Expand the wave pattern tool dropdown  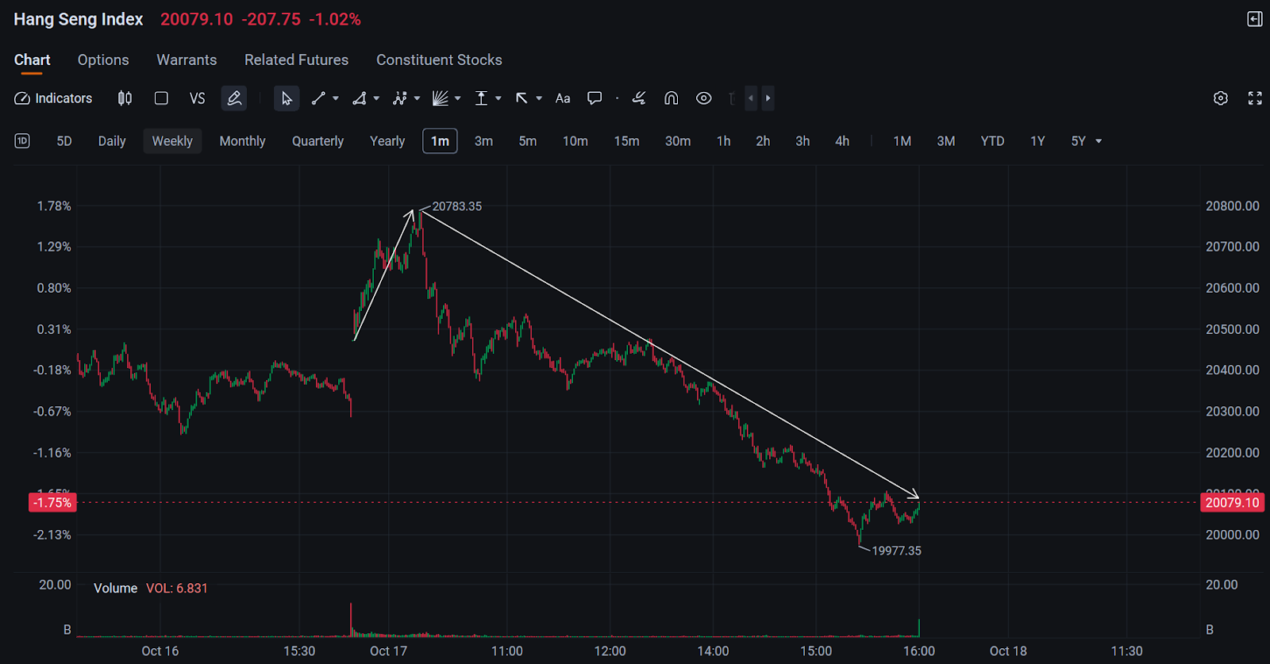418,98
